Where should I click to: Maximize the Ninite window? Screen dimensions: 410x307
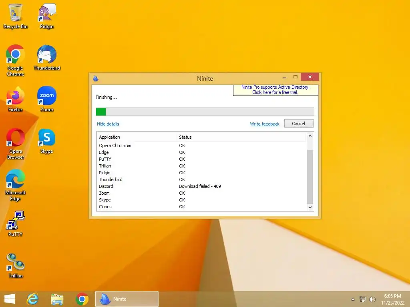point(295,77)
